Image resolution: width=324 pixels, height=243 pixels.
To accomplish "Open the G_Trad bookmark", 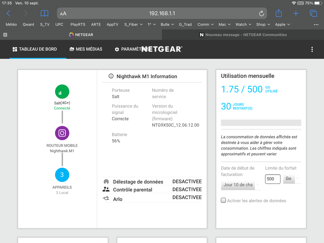I will click(185, 24).
